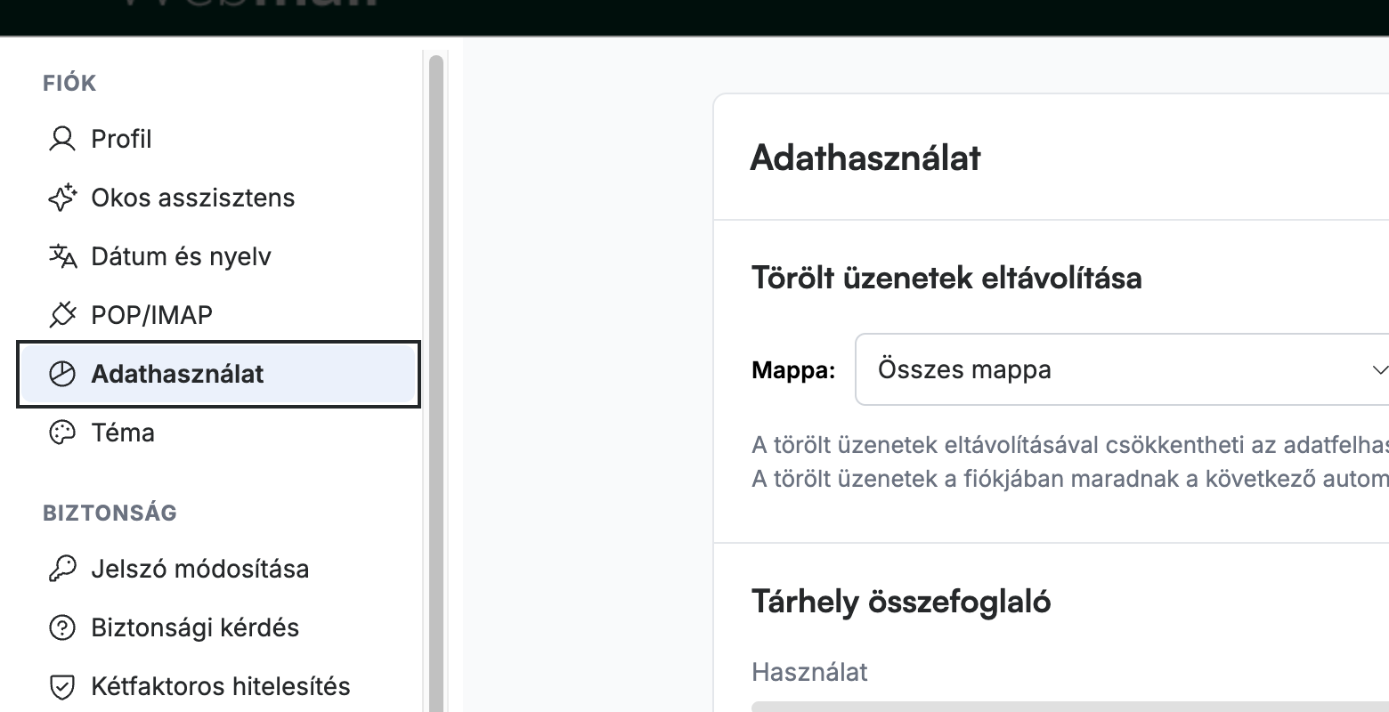1389x712 pixels.
Task: Select the Adathasználat menu entry
Action: pyautogui.click(x=218, y=374)
